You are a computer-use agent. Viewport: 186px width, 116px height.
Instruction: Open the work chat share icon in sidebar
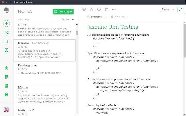pyautogui.click(x=6, y=50)
